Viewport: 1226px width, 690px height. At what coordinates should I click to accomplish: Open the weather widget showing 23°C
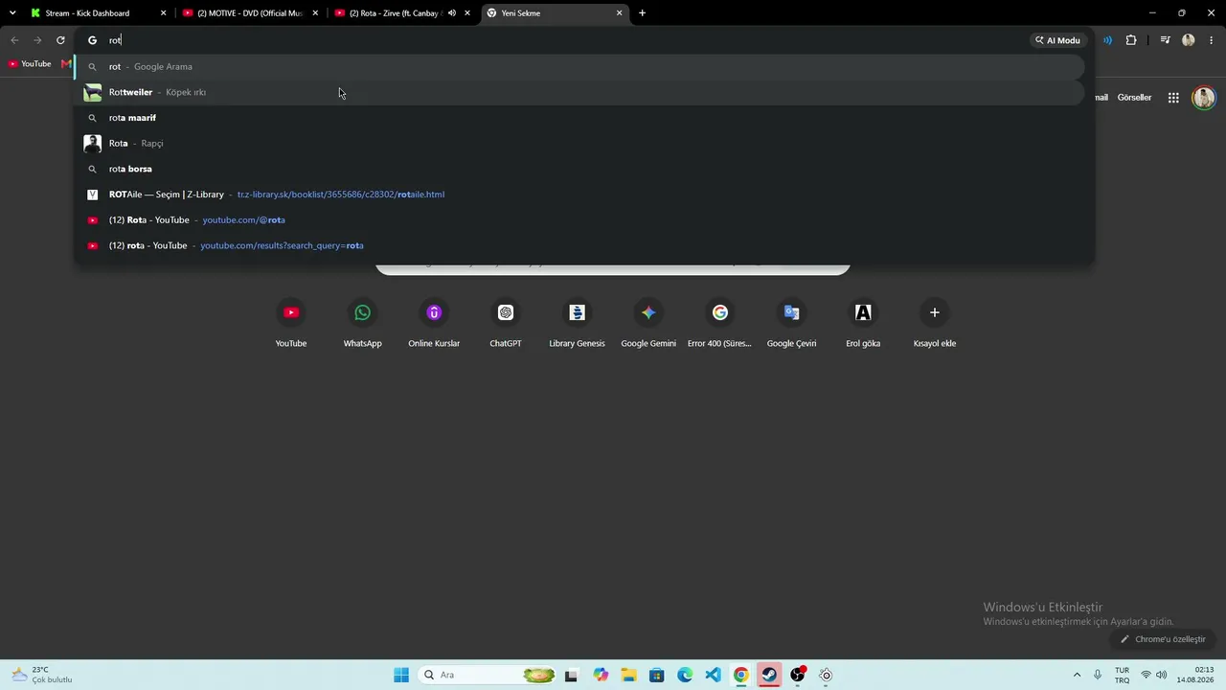(42, 675)
